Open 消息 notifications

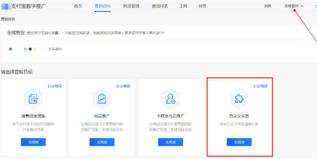pyautogui.click(x=267, y=6)
